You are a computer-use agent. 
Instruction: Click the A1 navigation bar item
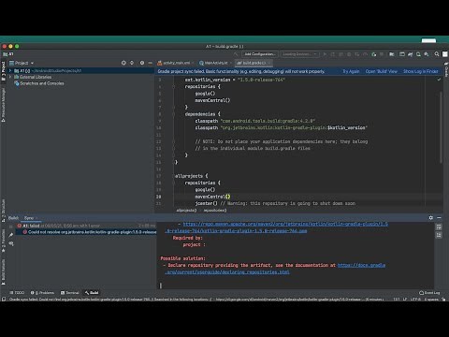[8, 54]
